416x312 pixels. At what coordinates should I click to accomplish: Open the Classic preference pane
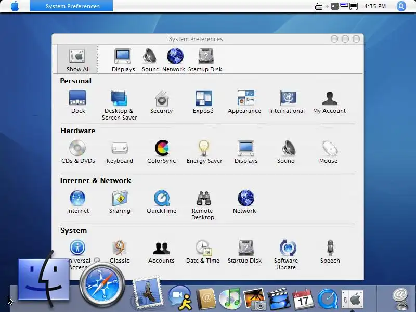(x=120, y=252)
